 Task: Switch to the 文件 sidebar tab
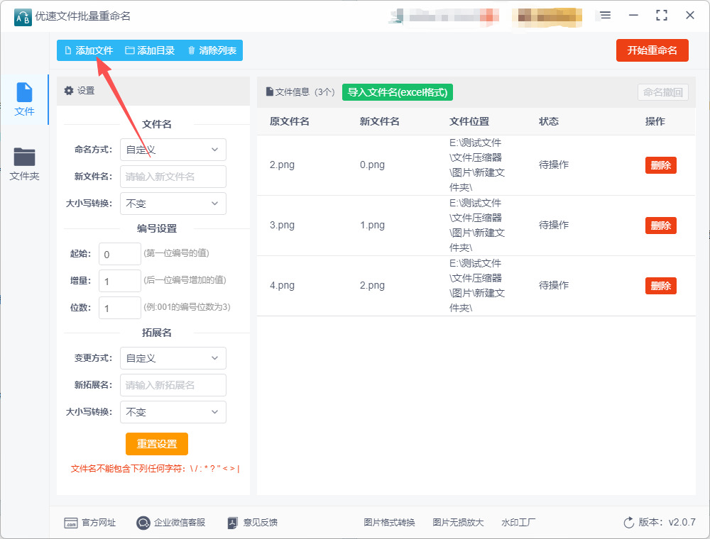point(24,99)
